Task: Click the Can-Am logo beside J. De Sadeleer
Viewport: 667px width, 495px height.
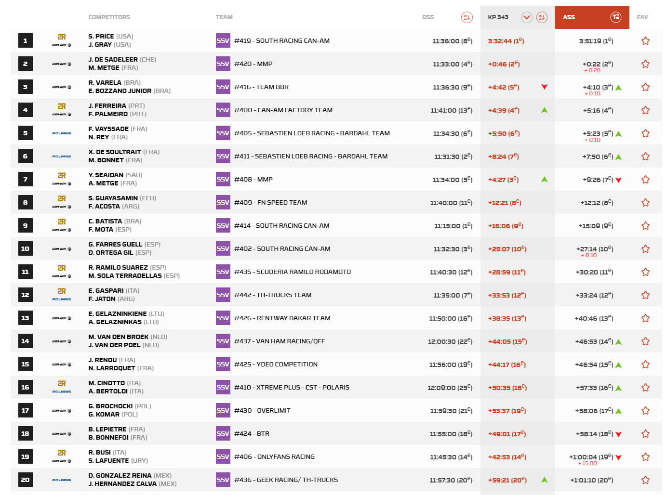Action: tap(62, 64)
